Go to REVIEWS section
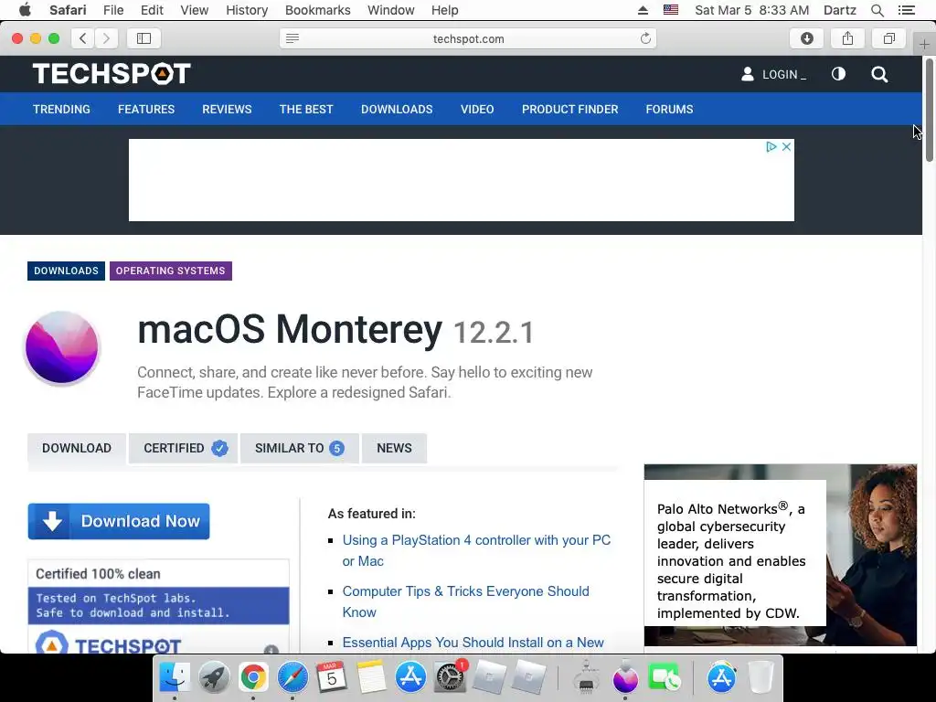The image size is (936, 702). click(227, 110)
